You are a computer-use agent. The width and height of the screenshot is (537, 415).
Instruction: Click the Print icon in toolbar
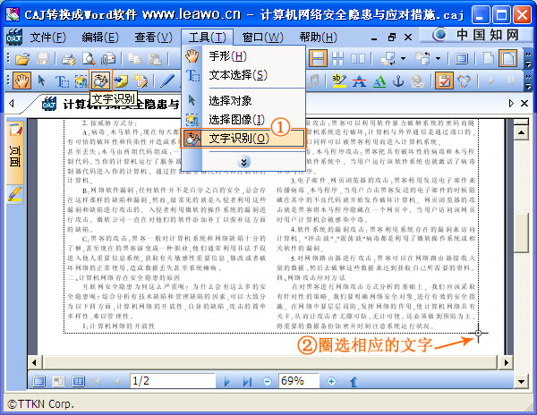(69, 59)
